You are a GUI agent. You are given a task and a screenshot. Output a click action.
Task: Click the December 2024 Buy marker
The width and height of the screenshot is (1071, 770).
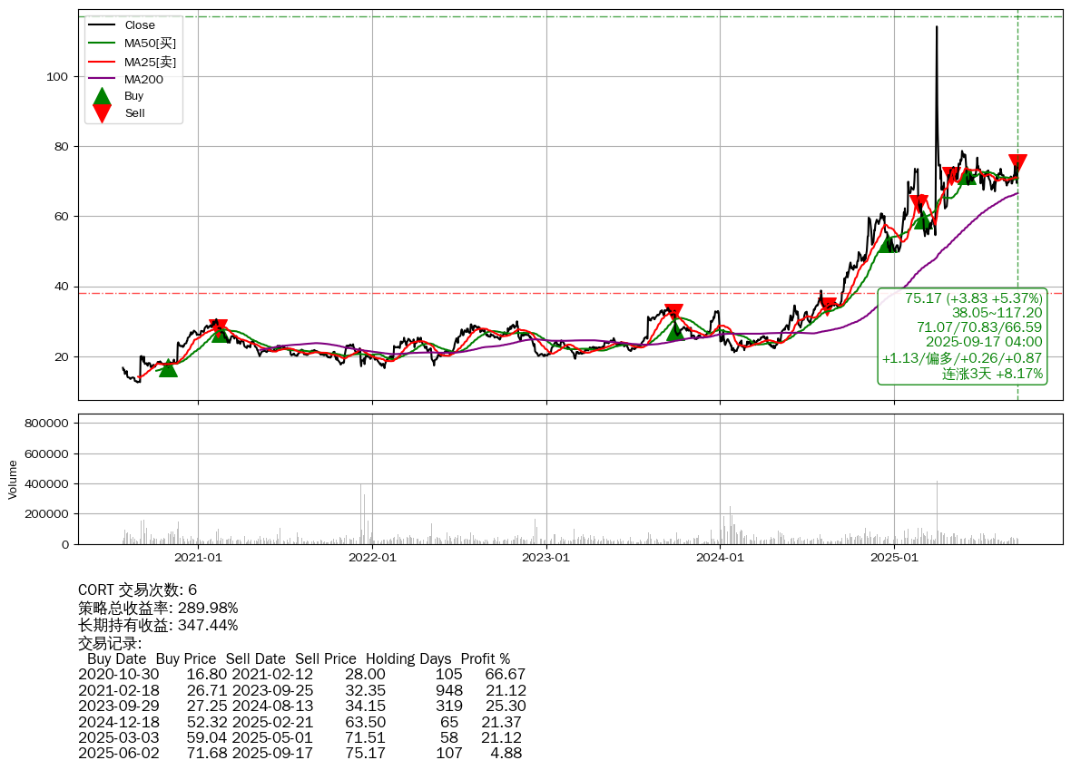(888, 242)
